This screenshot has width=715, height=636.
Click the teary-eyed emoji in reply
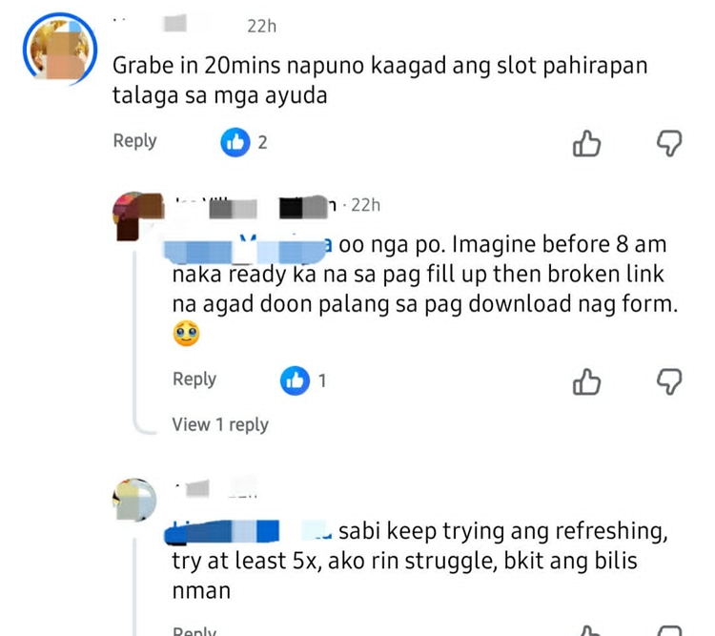pyautogui.click(x=186, y=333)
